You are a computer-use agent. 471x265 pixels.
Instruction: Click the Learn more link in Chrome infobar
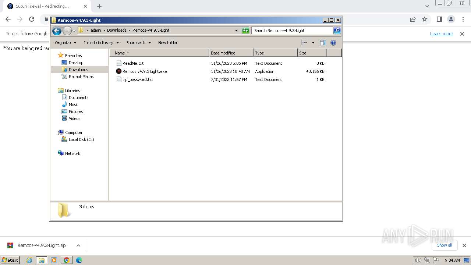[x=442, y=34]
